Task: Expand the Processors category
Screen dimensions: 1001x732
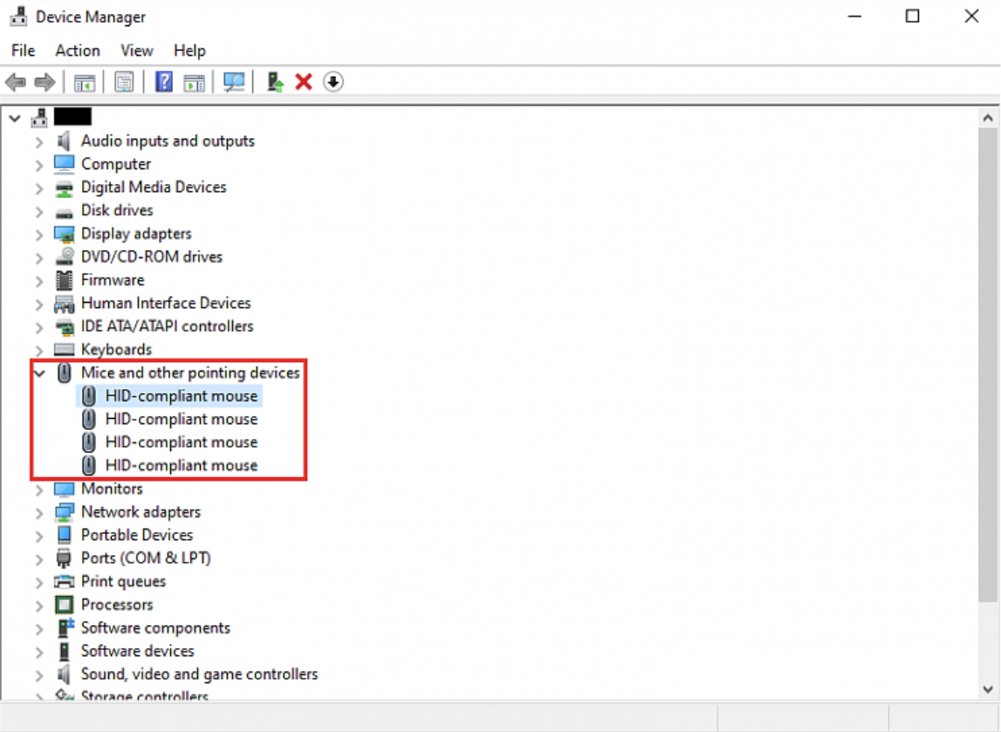Action: pyautogui.click(x=39, y=605)
